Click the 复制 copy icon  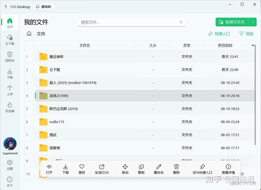point(141,167)
